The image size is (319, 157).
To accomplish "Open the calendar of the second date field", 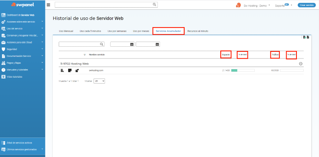I will pyautogui.click(x=157, y=44).
